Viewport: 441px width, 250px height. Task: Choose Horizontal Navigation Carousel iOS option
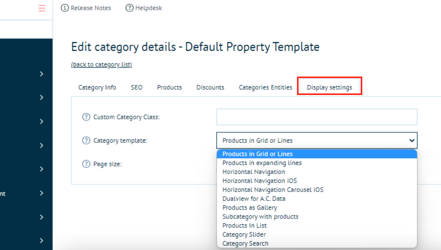tap(273, 190)
